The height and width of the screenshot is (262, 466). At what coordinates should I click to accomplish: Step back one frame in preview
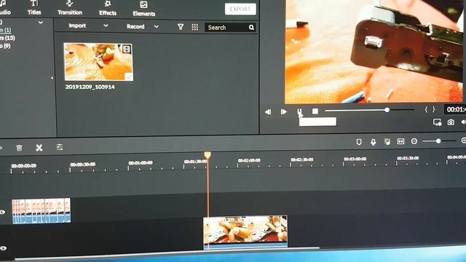268,111
